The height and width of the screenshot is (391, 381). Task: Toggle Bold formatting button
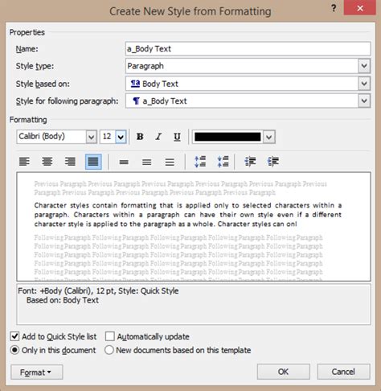click(140, 137)
